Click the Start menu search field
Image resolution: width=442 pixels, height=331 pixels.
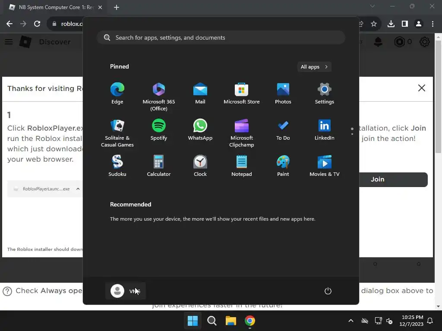(221, 37)
